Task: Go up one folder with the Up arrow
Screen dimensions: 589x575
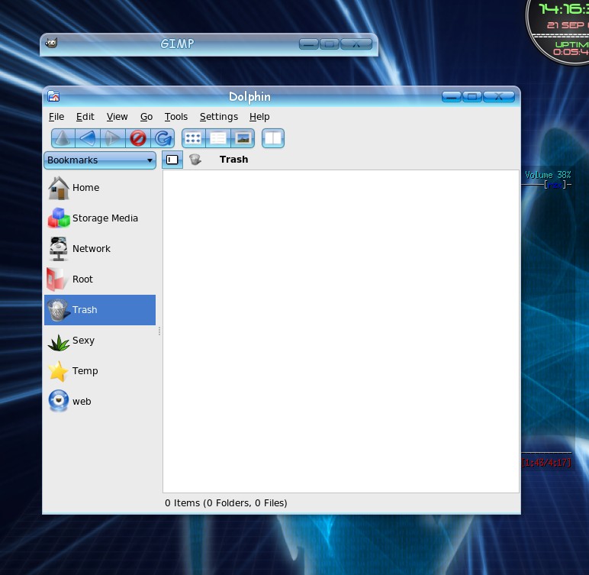Action: pos(63,138)
